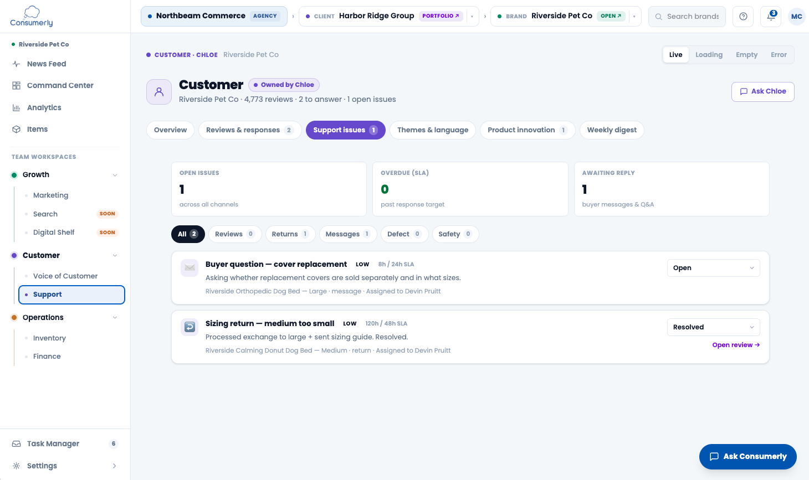Screen dimensions: 809x480
Task: Select Voice of Customer in sidebar
Action: click(x=71, y=276)
